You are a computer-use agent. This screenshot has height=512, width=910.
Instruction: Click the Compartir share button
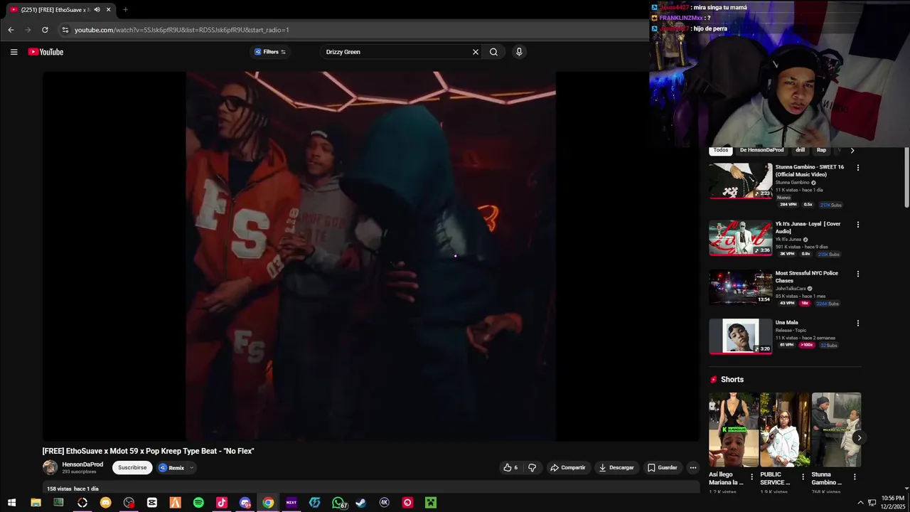click(567, 468)
